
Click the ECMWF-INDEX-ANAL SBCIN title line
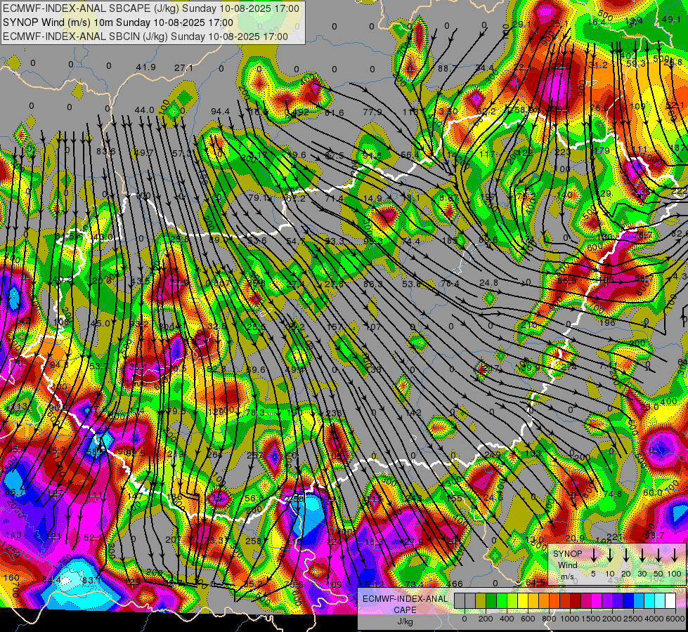145,37
